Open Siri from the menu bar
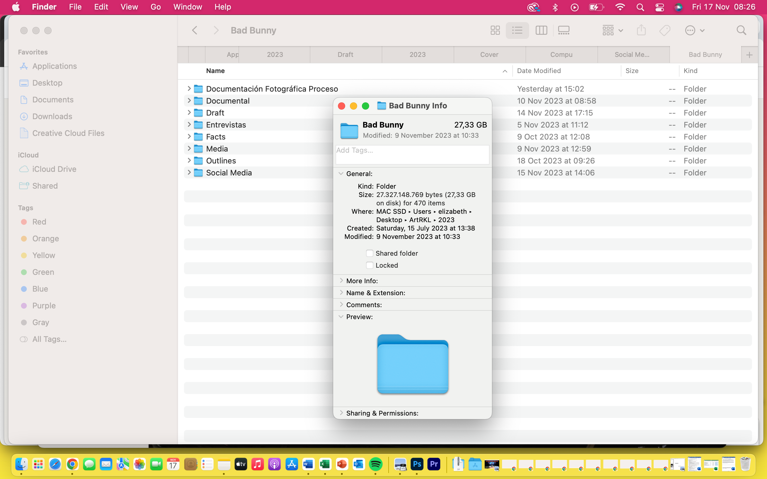Viewport: 767px width, 479px height. point(678,7)
